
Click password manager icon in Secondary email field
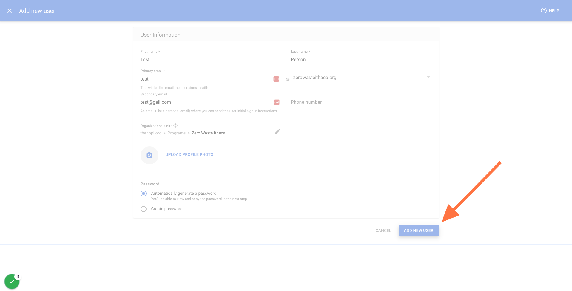[x=277, y=102]
